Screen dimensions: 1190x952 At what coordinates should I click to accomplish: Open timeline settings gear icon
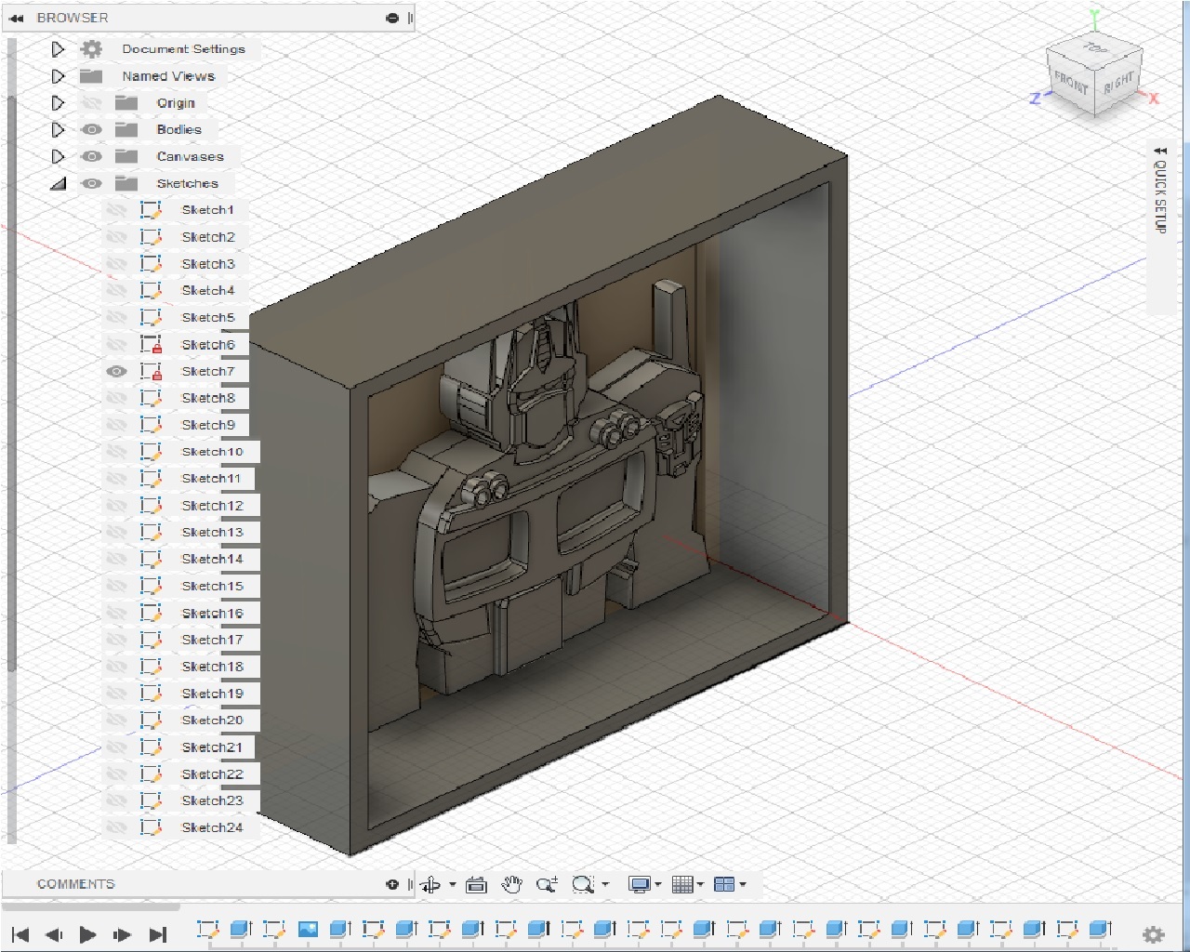(1153, 934)
